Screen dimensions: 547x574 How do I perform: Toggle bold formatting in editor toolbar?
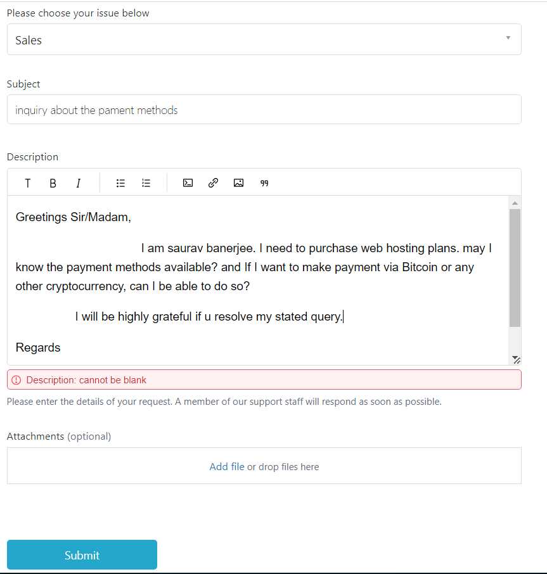pyautogui.click(x=53, y=183)
